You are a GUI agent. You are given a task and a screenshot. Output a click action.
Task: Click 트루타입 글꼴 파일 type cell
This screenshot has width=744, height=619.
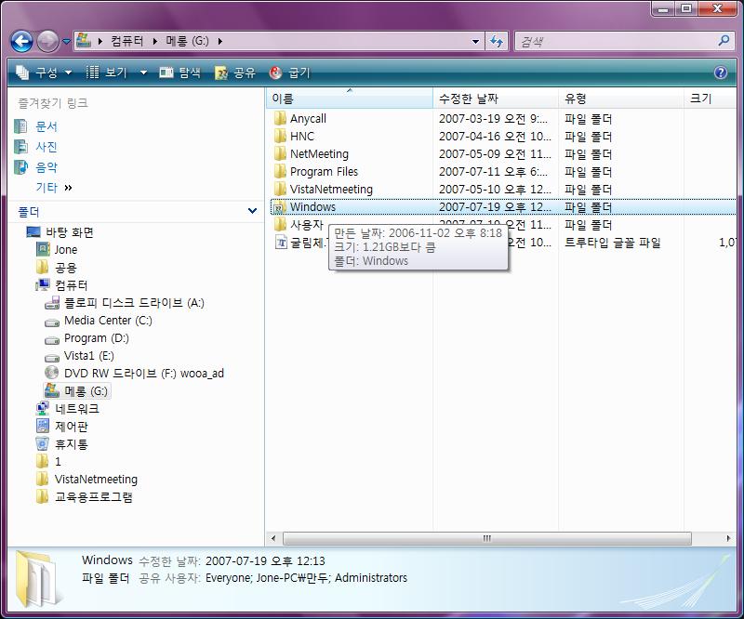coord(613,243)
